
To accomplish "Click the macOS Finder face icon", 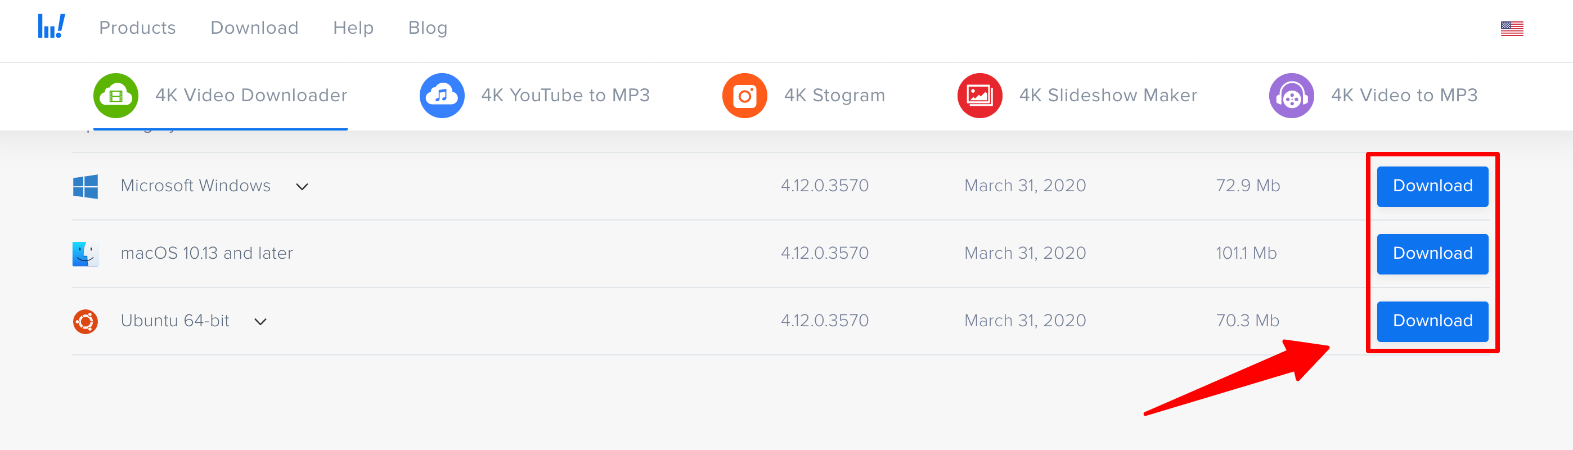I will click(86, 253).
